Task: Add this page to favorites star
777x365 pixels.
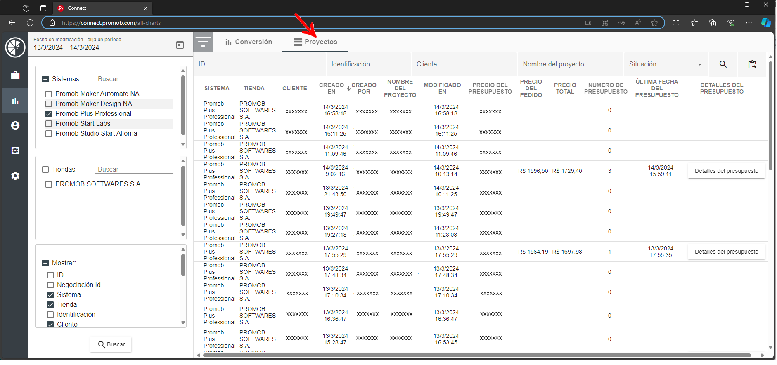Action: coord(654,23)
